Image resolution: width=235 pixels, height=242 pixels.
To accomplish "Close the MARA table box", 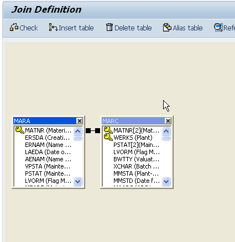I will click(80, 121).
